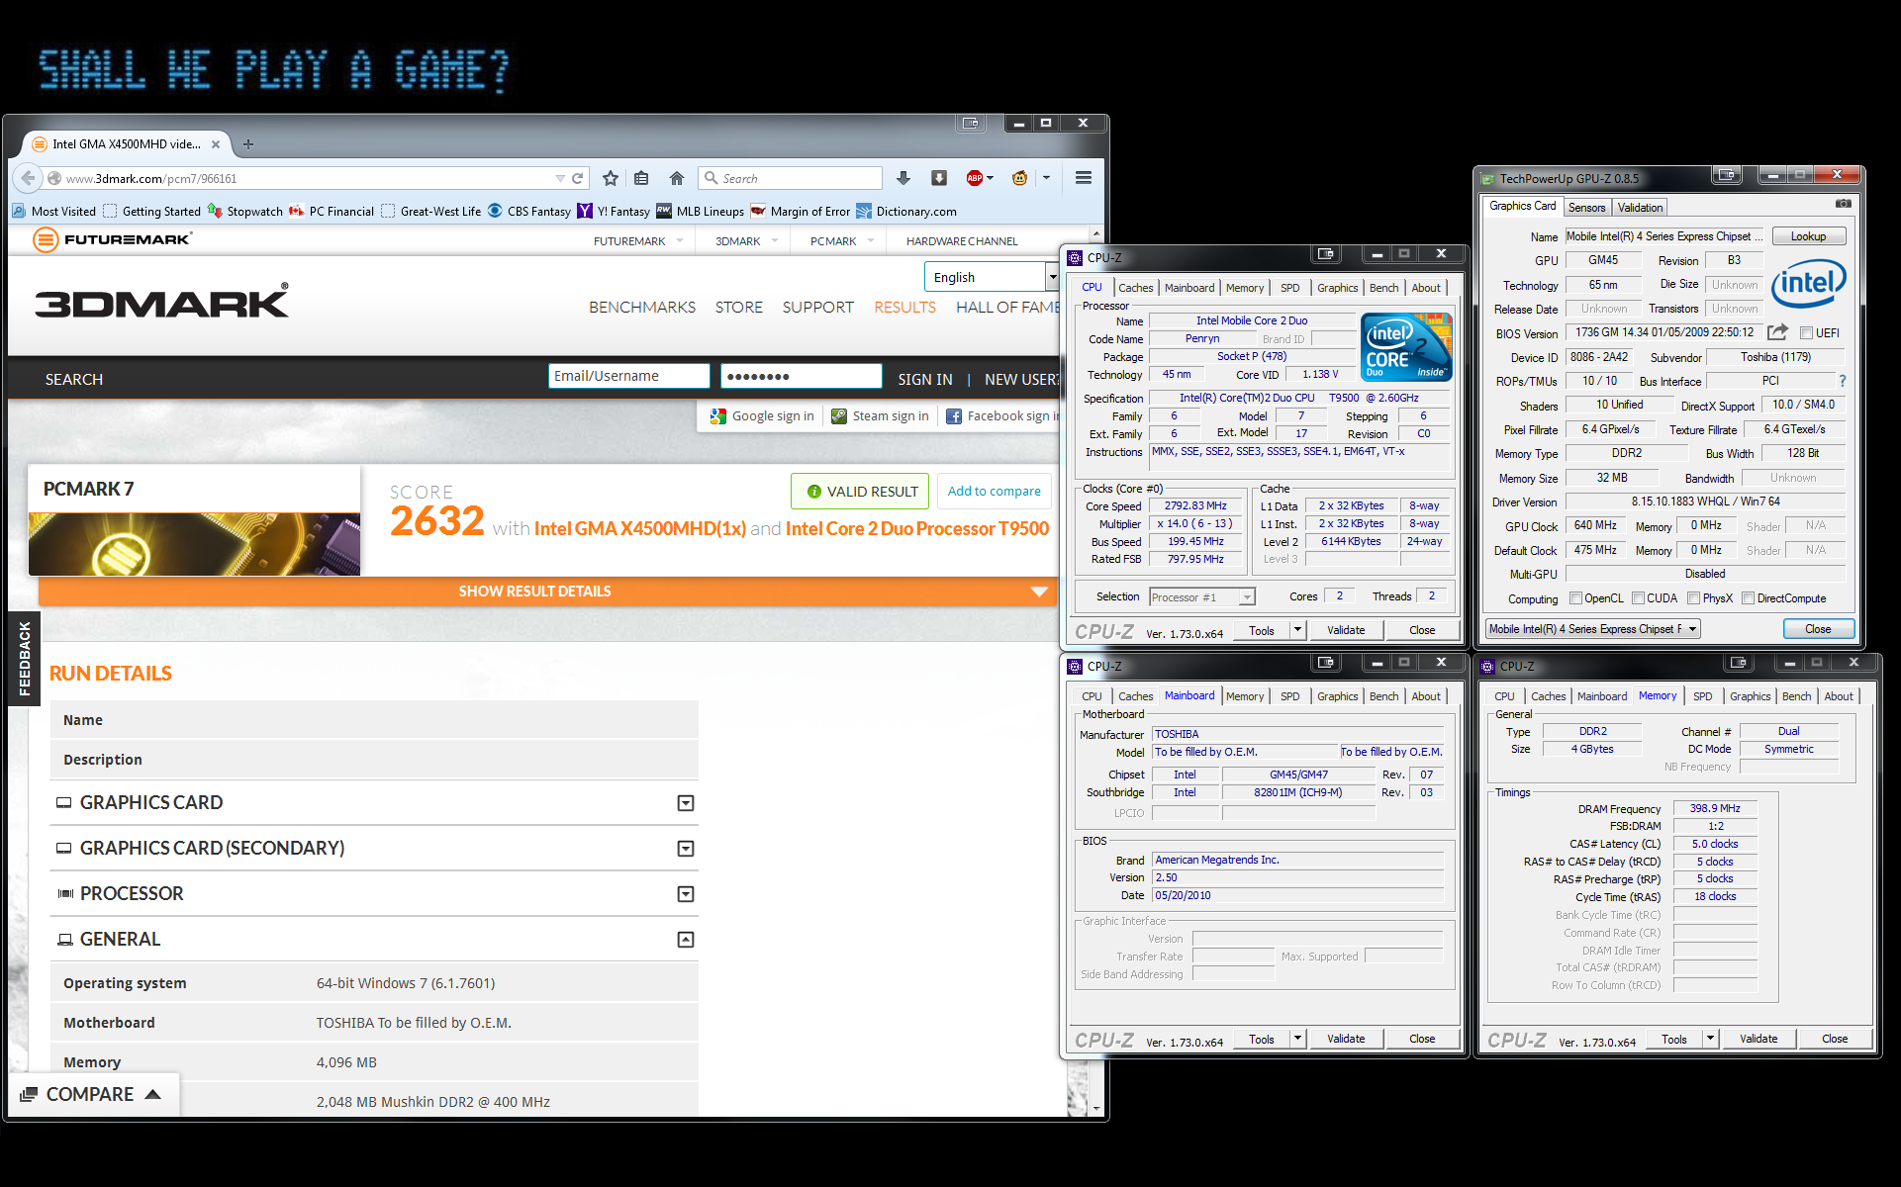
Task: Click the SIGN IN button
Action: pos(925,380)
